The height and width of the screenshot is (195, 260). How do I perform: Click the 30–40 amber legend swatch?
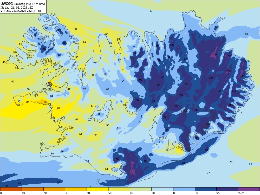[76, 189]
